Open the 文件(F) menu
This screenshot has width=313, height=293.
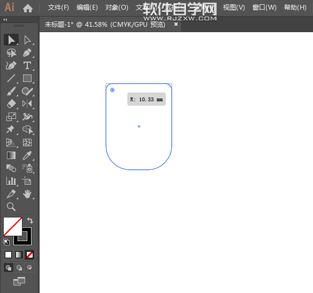(58, 7)
